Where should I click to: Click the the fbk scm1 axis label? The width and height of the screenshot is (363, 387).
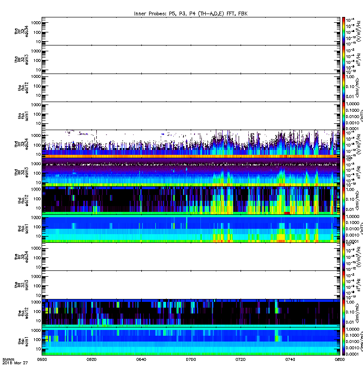pyautogui.click(x=23, y=341)
